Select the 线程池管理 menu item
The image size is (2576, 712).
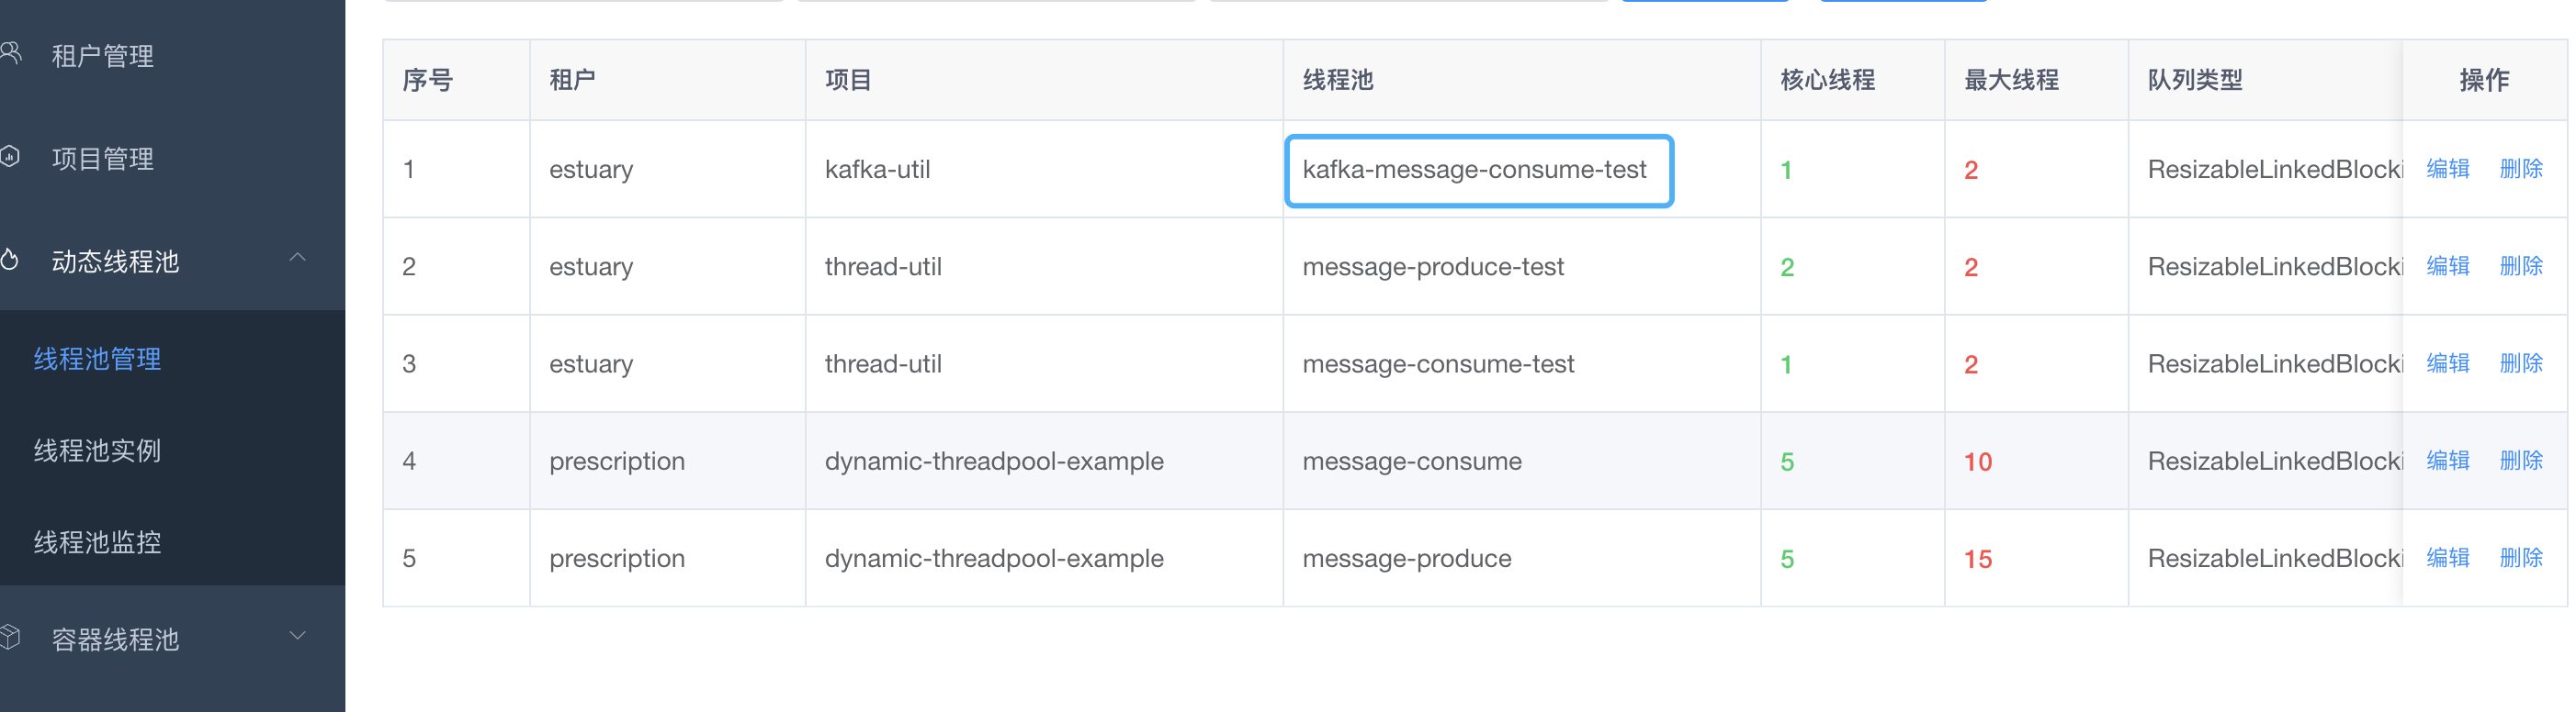[97, 360]
